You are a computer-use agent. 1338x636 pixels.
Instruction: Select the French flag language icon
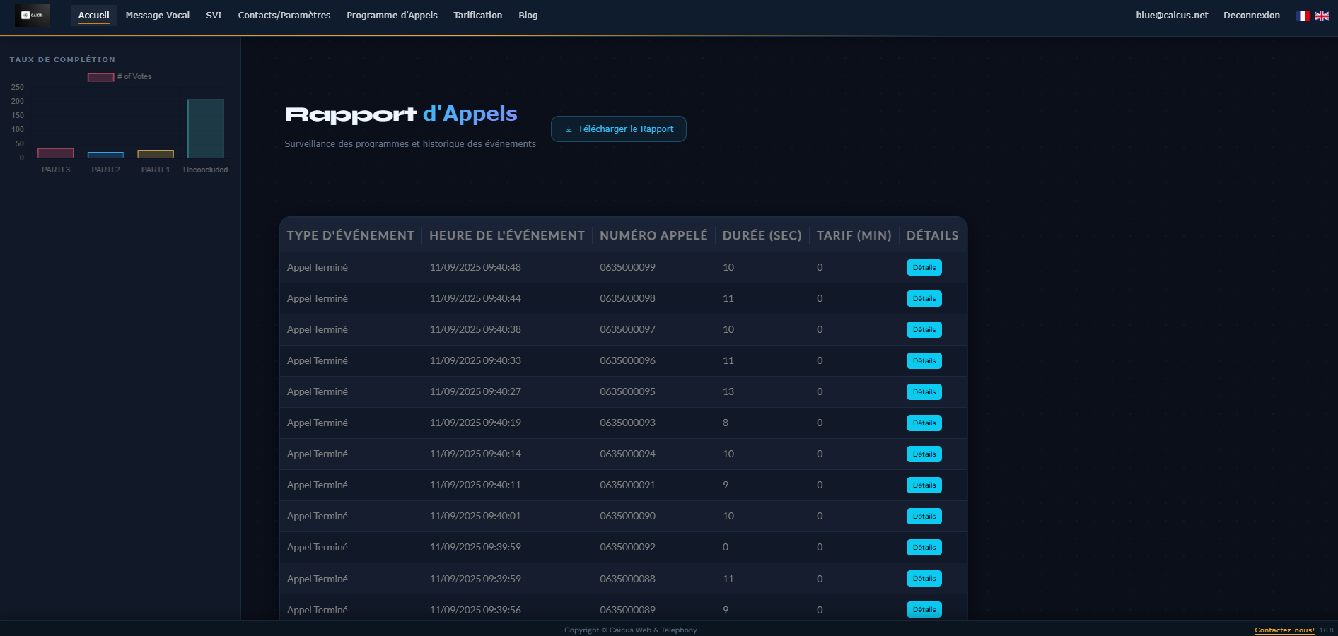(x=1302, y=16)
